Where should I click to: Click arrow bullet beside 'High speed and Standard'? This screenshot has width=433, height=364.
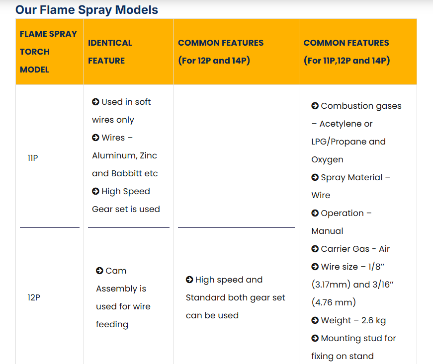pos(189,280)
